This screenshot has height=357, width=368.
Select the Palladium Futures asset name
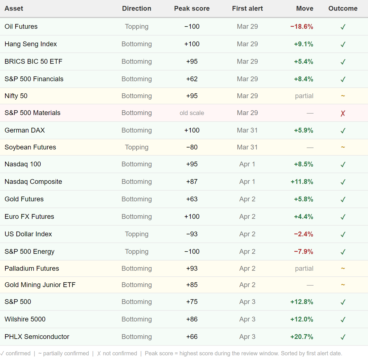tap(32, 268)
